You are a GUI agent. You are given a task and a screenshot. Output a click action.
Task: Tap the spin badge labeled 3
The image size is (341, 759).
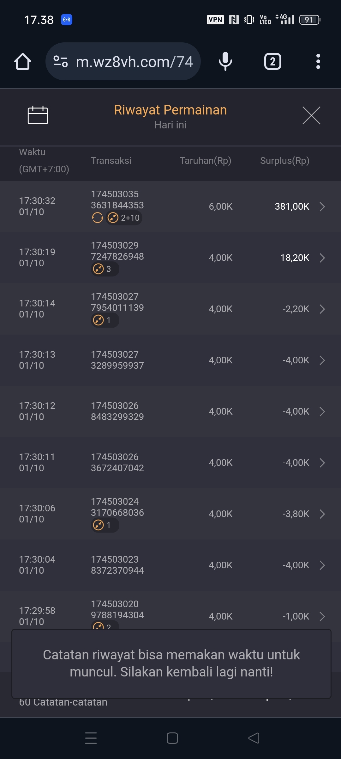(105, 269)
